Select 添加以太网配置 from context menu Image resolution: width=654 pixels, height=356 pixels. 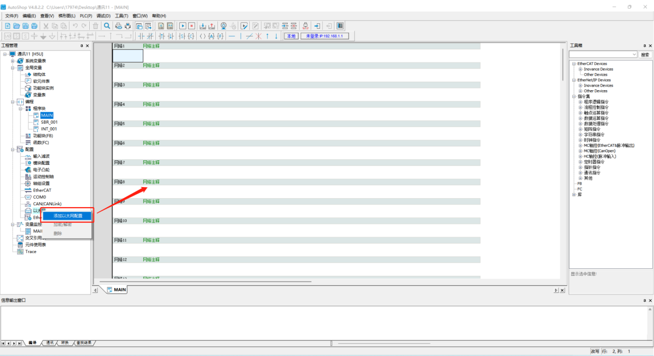click(x=68, y=216)
